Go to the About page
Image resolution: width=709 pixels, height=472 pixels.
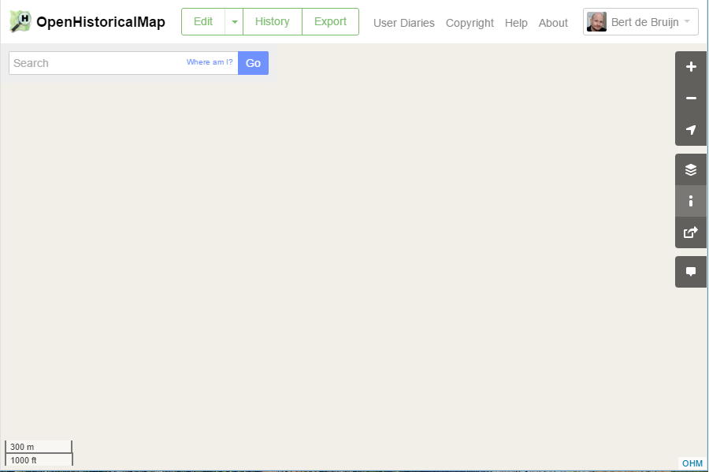[553, 23]
